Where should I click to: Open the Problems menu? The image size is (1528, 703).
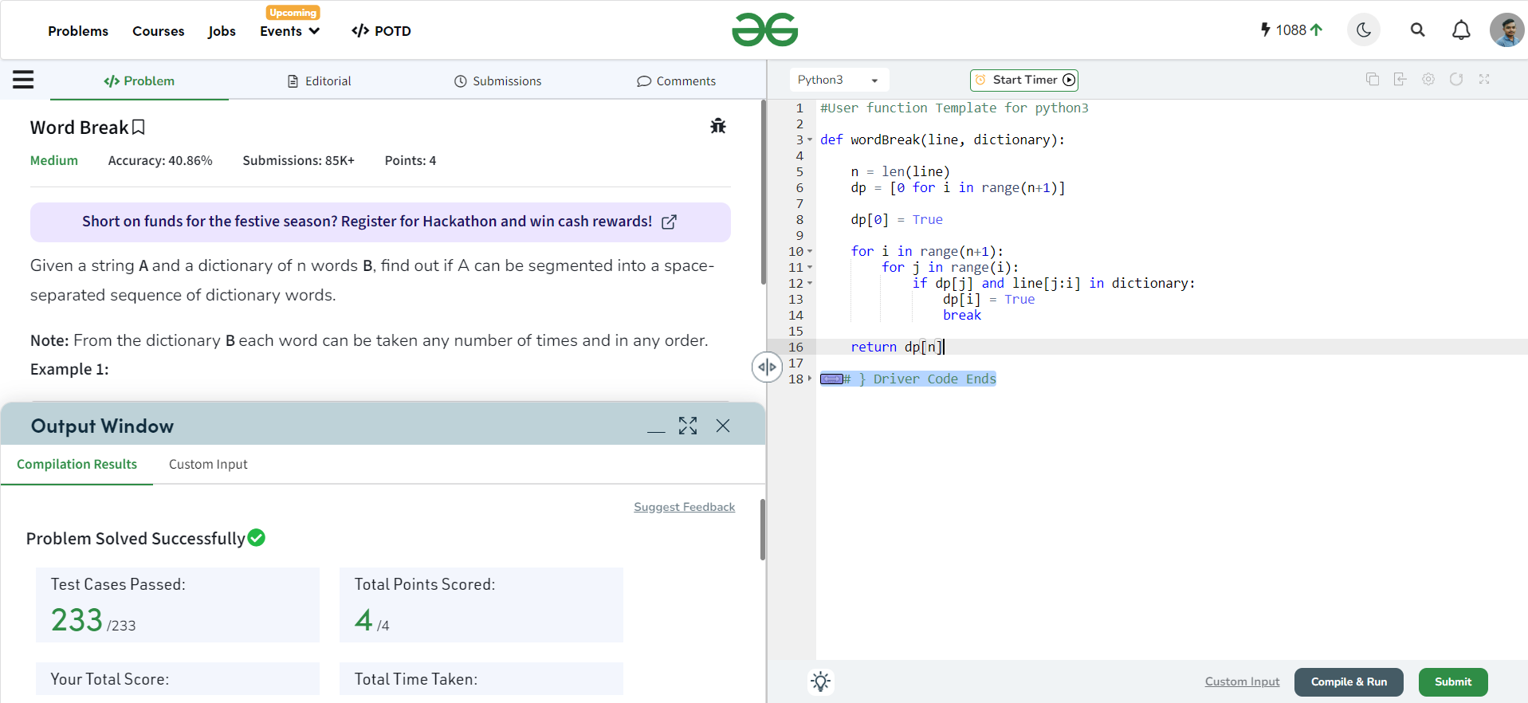point(78,31)
